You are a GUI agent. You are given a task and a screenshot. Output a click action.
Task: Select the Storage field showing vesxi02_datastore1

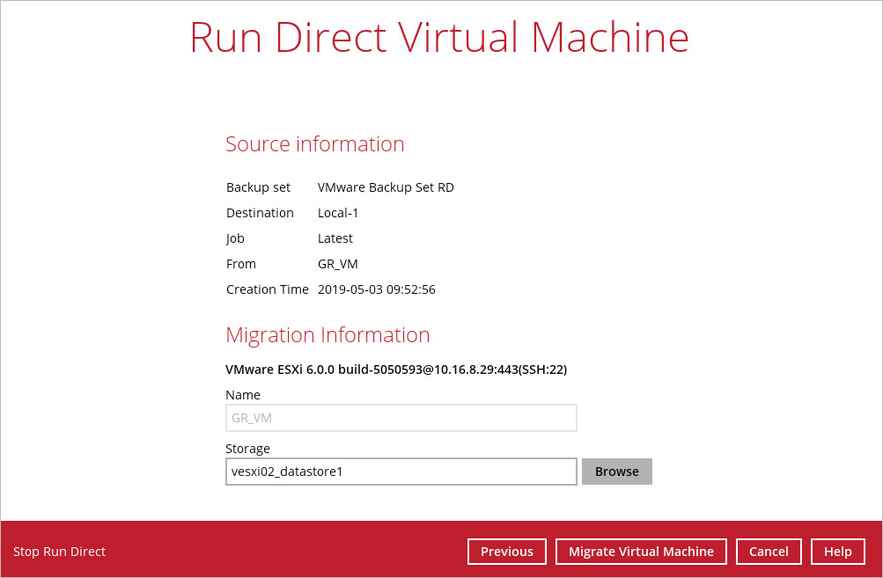[x=401, y=472]
